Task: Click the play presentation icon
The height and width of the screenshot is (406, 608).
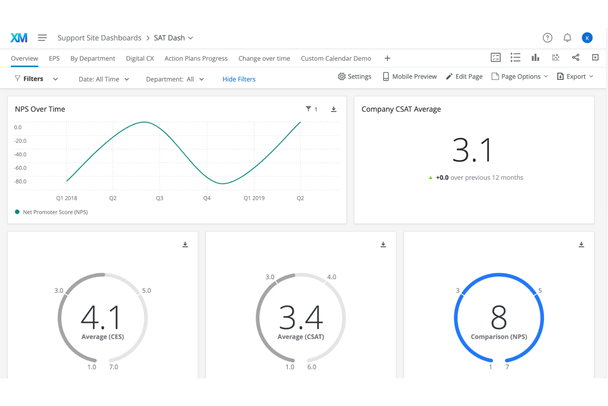Action: [x=595, y=58]
